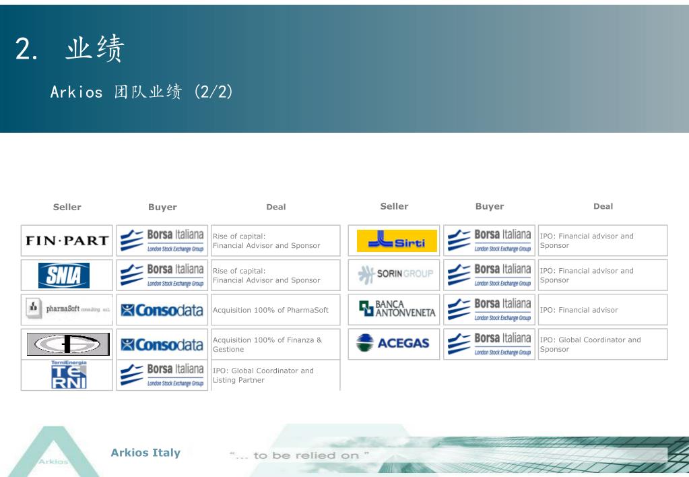Click the FIN·PART 'Rise of capital' deal text

[266, 241]
